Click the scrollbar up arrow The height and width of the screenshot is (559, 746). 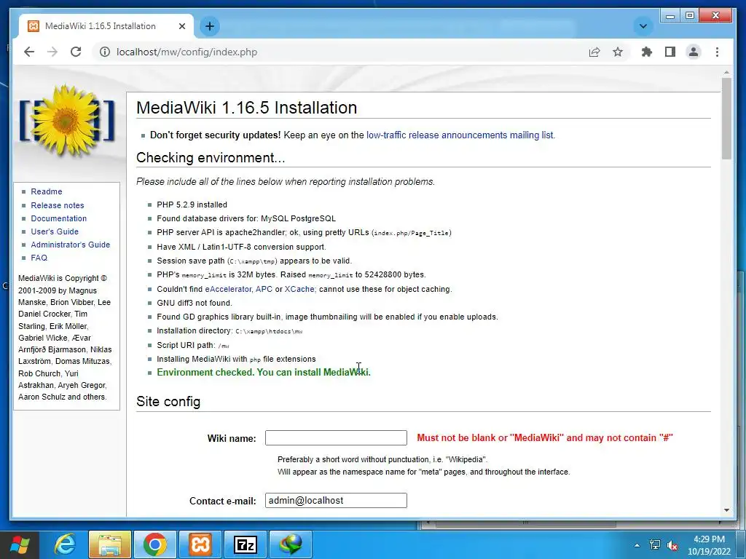point(726,72)
